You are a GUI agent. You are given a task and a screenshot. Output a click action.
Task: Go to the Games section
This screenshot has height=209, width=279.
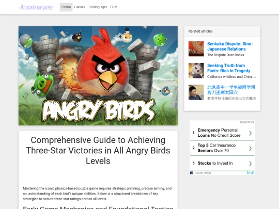click(80, 7)
